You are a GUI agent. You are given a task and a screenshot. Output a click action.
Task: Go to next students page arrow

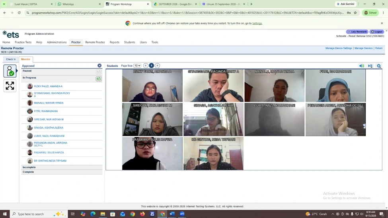click(x=157, y=66)
